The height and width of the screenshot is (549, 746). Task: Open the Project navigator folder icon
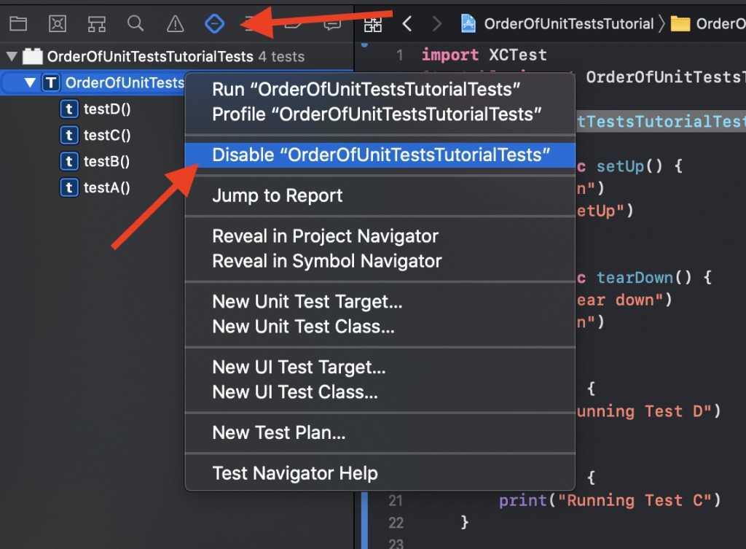(x=18, y=23)
